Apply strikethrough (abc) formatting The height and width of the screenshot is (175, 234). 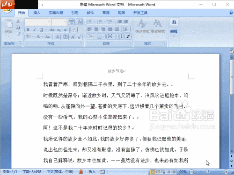click(52, 29)
